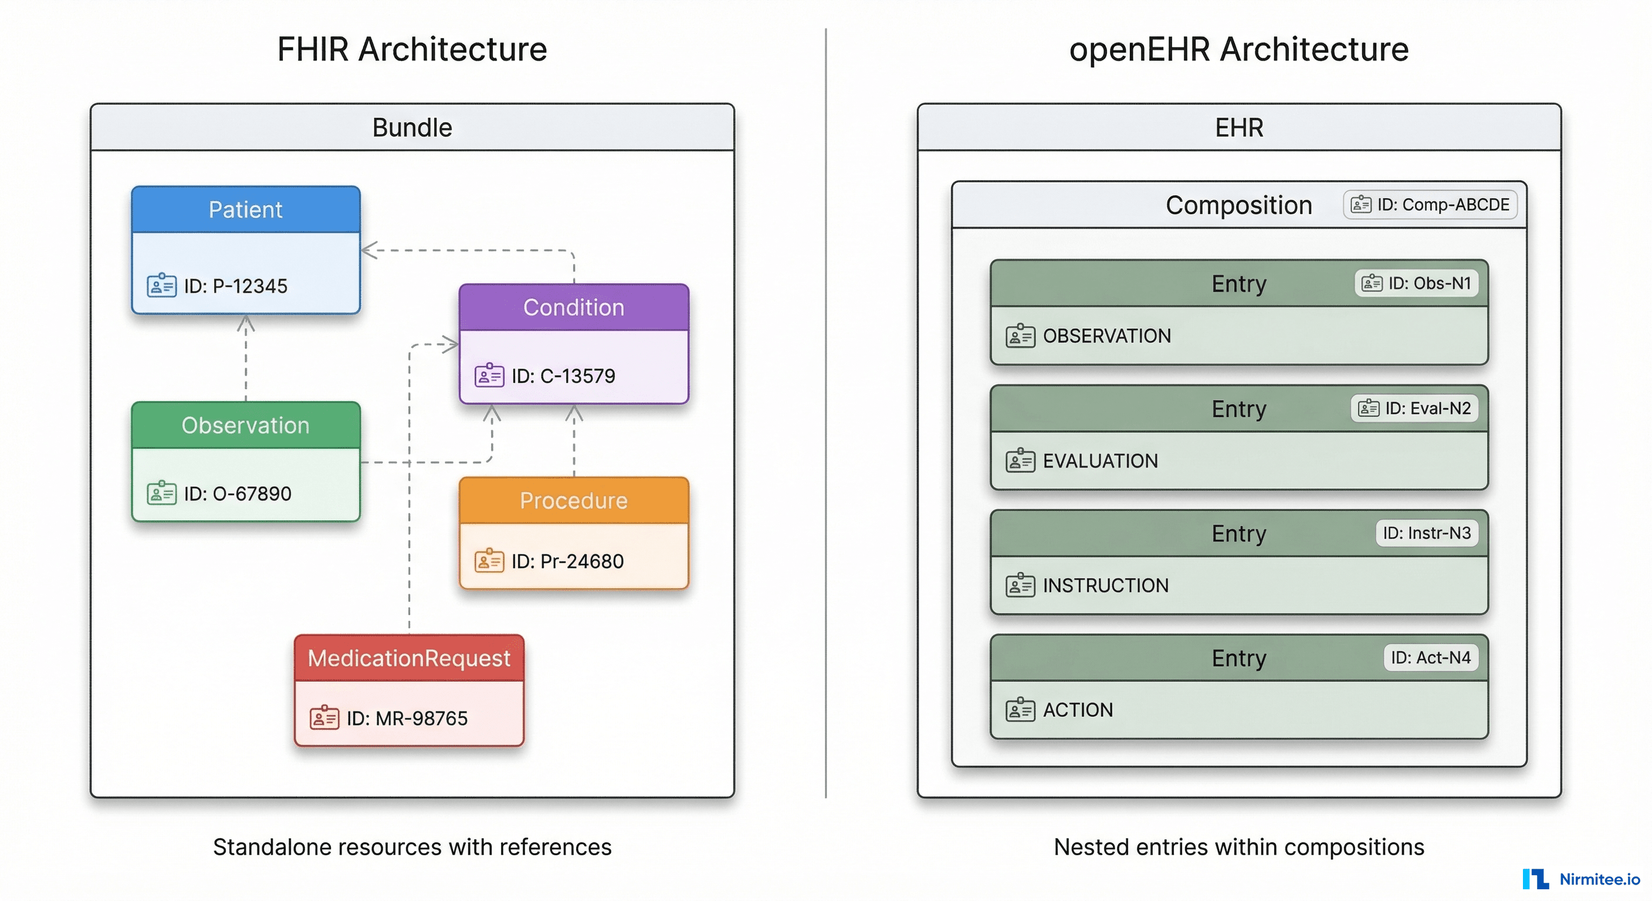
Task: Click the ID: Instr-N3 badge
Action: coord(1427,533)
